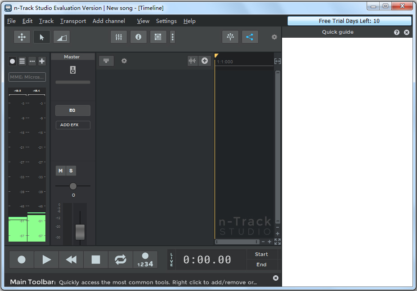Screen dimensions: 417x291
Task: Click the vertical timeline scrollbar
Action: (278, 147)
